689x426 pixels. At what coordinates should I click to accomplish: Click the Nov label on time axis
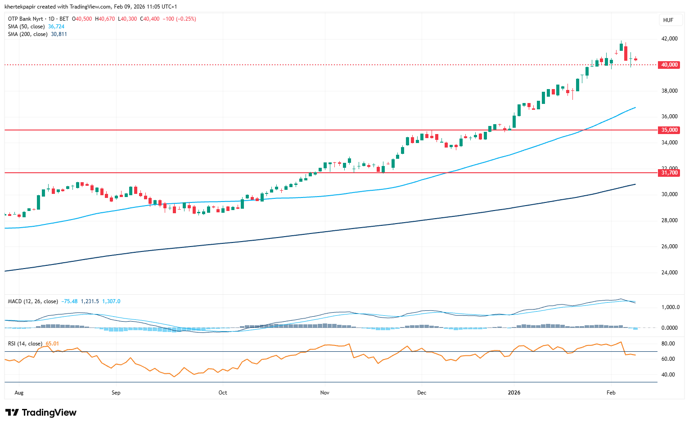pos(324,393)
